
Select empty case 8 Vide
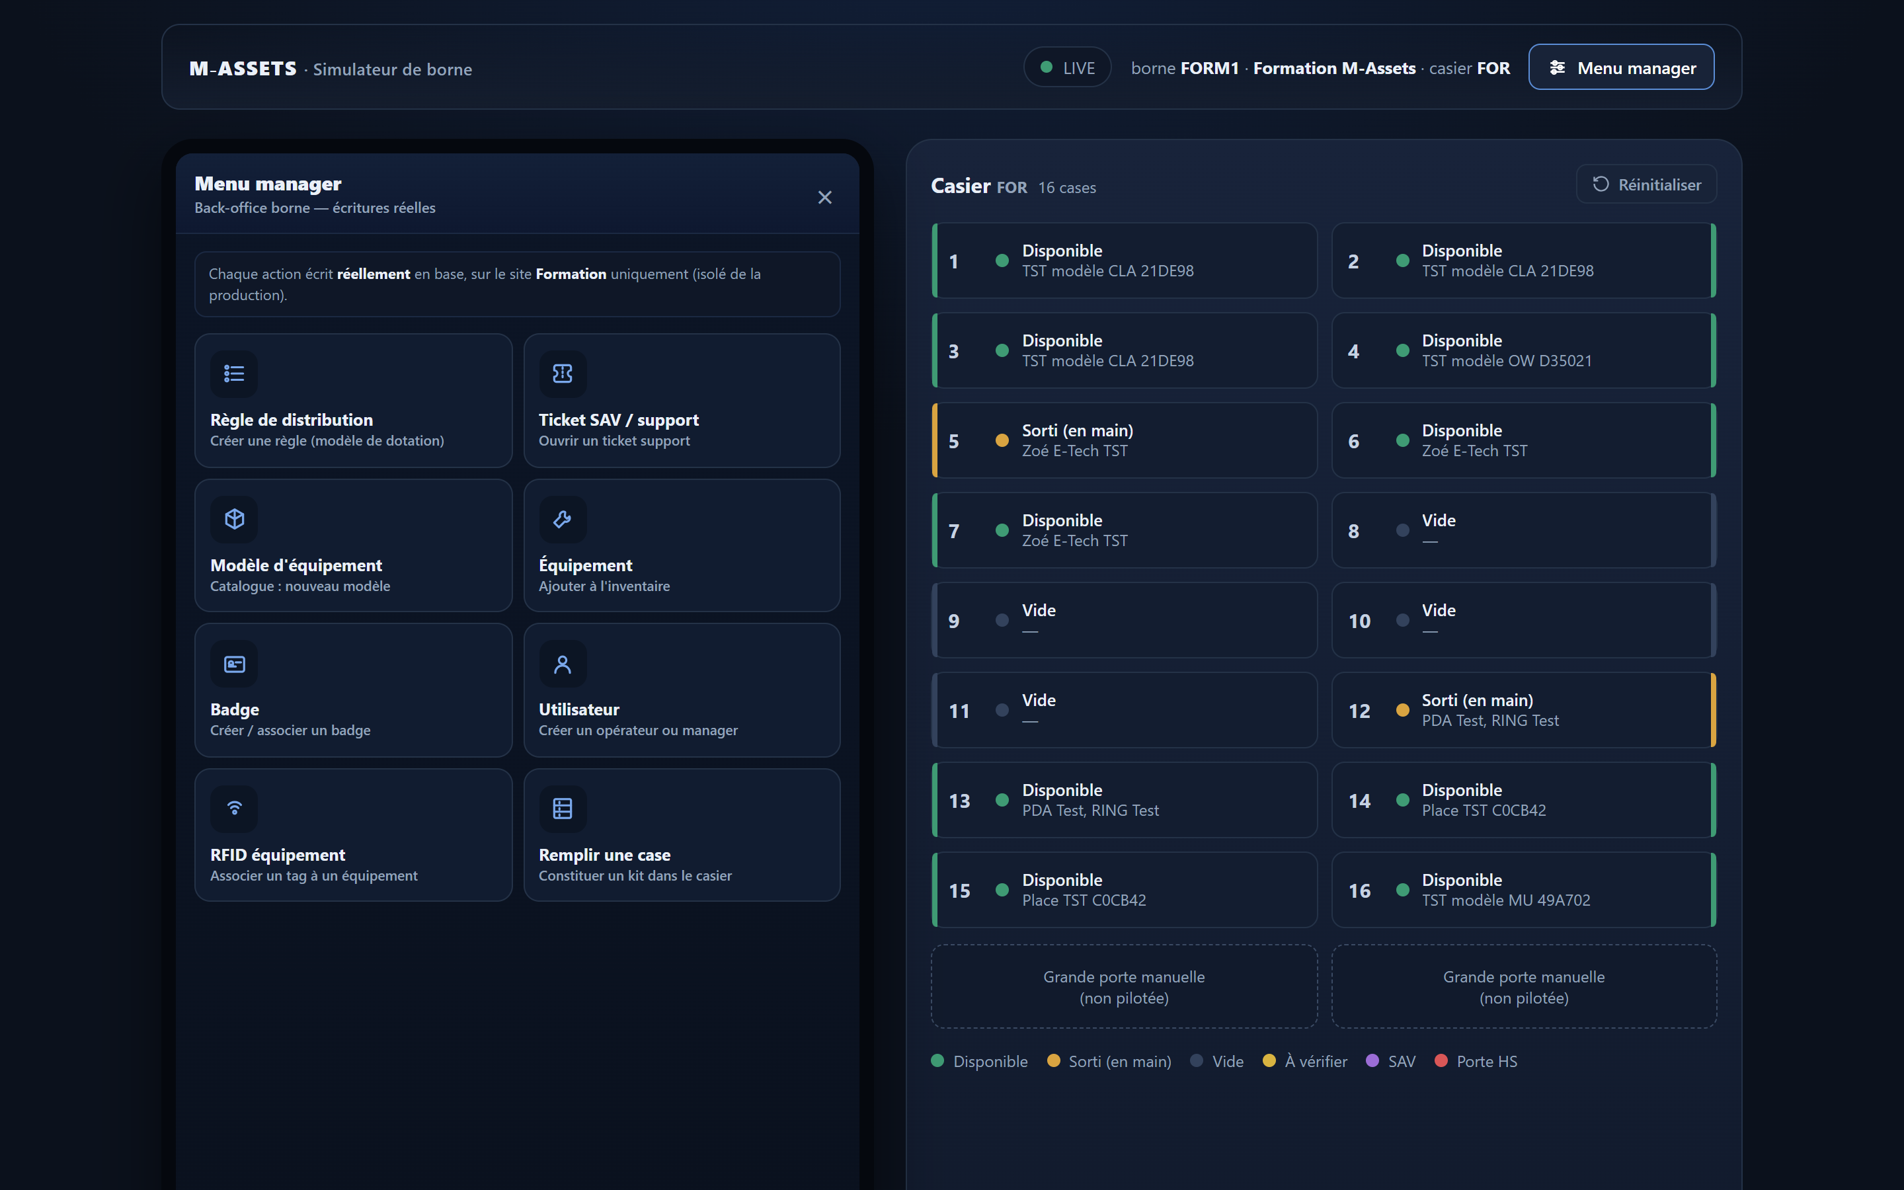tap(1524, 530)
